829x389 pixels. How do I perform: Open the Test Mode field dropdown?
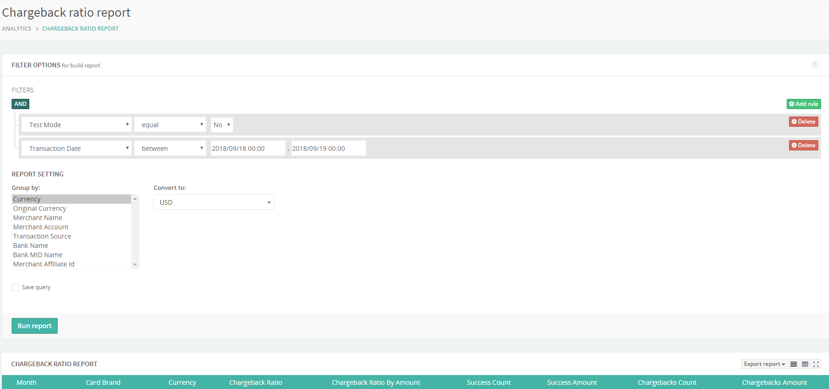click(x=77, y=124)
